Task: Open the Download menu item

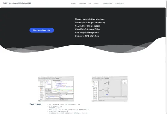Action: pos(82,4)
